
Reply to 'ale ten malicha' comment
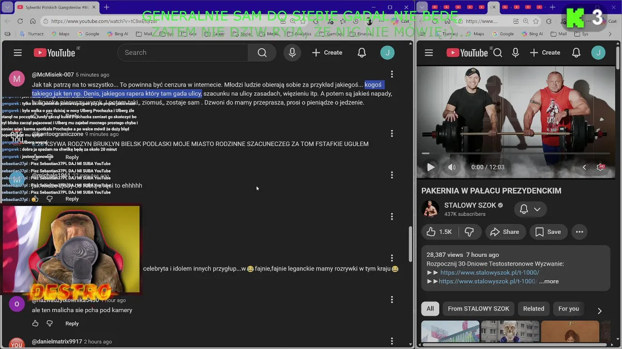(72, 323)
